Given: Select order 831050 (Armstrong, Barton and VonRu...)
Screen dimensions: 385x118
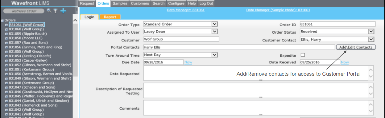Looking at the screenshot, I should click(x=41, y=74).
